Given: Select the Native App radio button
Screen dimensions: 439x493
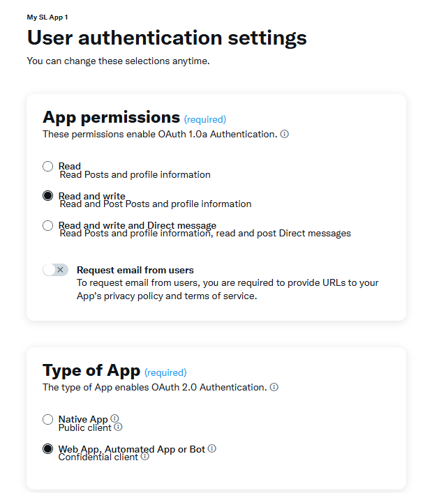Looking at the screenshot, I should point(47,419).
